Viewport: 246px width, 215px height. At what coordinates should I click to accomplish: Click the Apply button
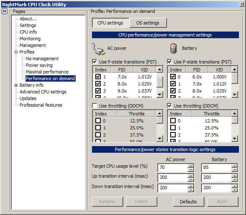pos(223,202)
